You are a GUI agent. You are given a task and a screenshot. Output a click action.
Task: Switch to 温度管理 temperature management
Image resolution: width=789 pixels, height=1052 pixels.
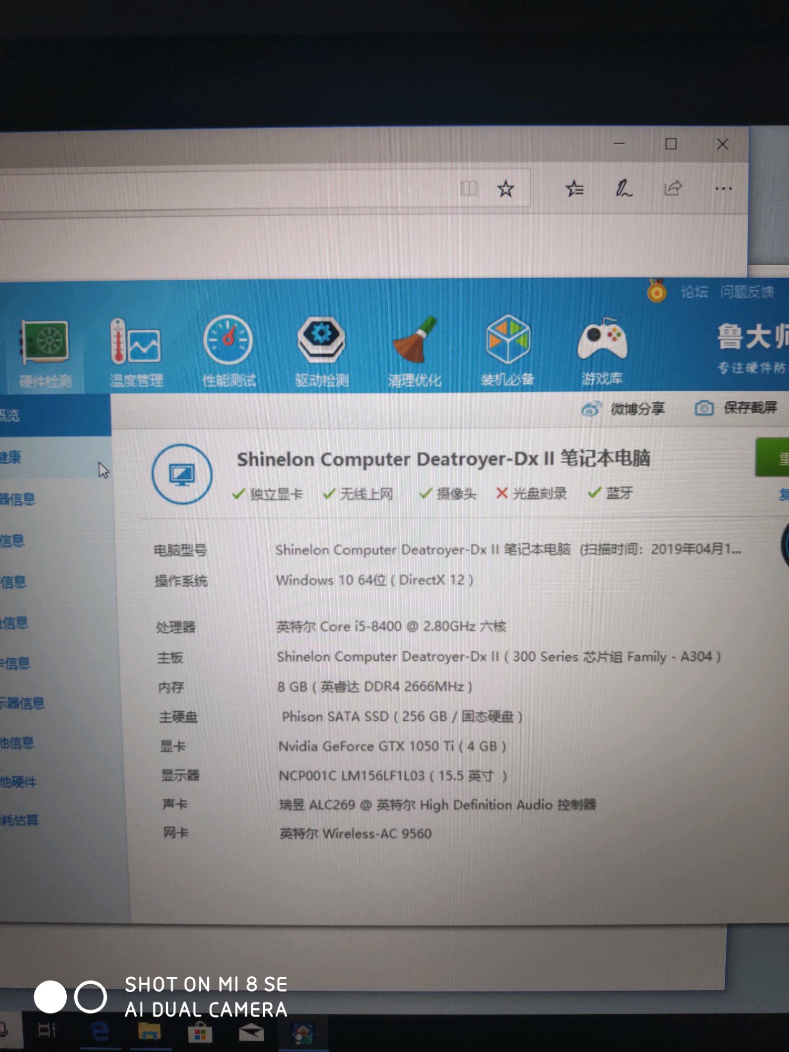tap(136, 353)
